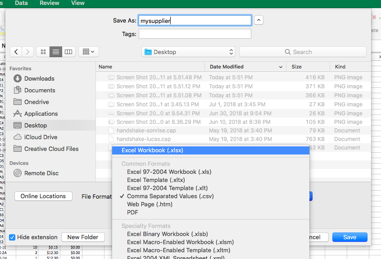Click the New Folder button

tap(83, 237)
